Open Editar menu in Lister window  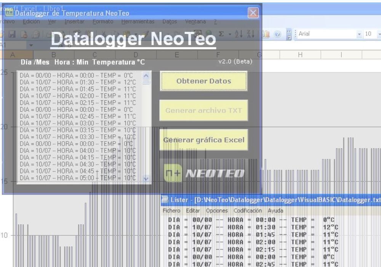pos(193,211)
